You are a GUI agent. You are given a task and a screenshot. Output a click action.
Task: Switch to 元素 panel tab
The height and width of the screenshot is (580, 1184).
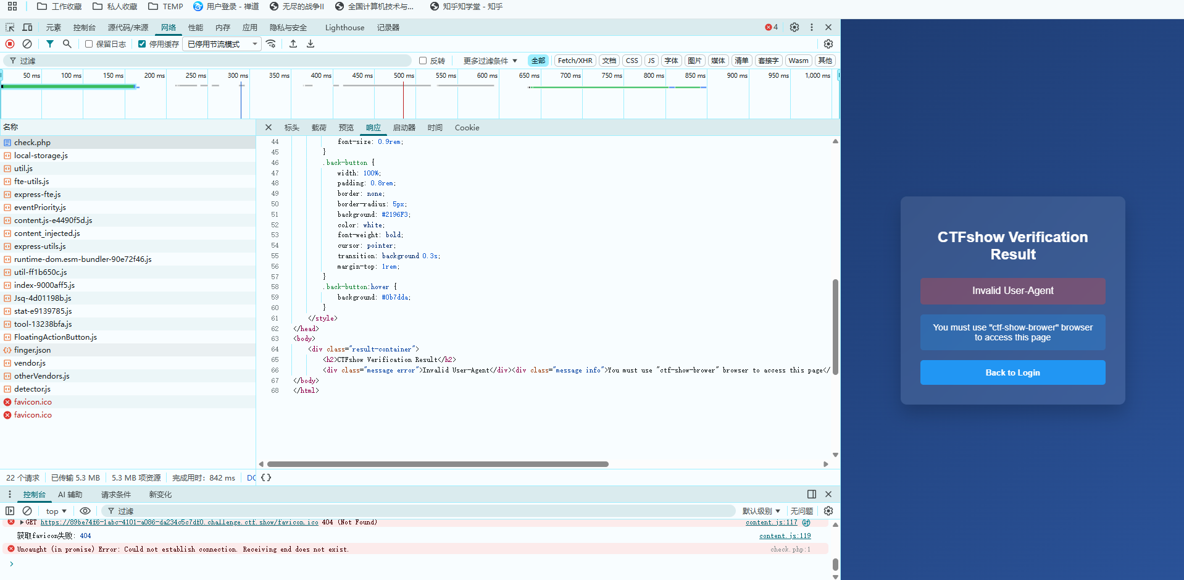point(54,27)
